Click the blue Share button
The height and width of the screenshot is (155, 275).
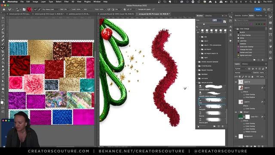click(x=258, y=9)
